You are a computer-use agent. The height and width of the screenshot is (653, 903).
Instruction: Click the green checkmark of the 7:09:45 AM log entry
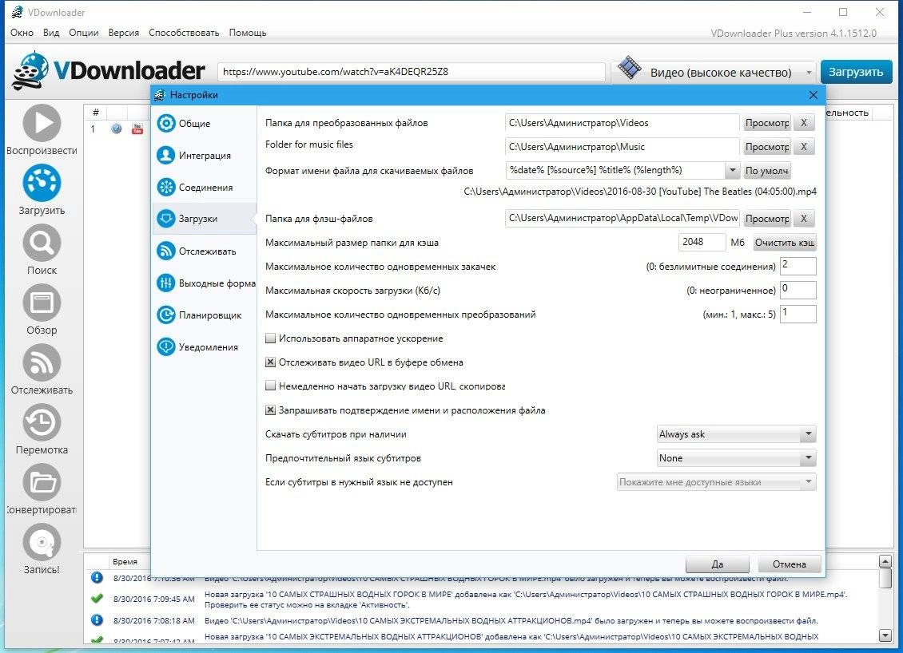click(x=97, y=599)
